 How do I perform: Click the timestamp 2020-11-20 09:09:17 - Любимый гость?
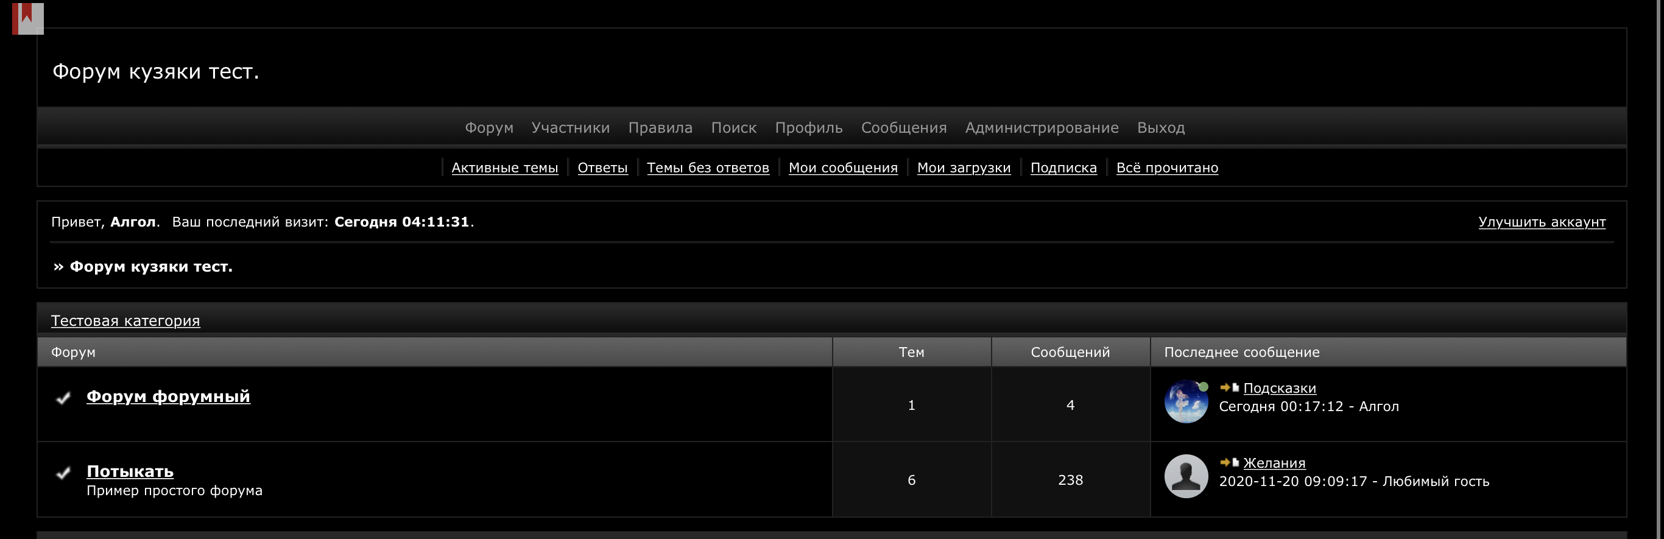1354,482
